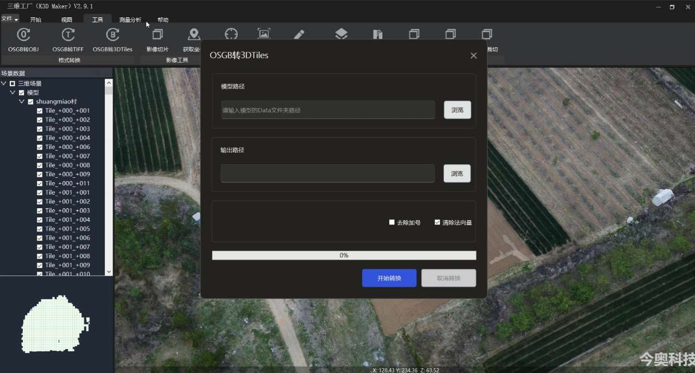Viewport: 695px width, 373px height.
Task: Click the 0% progress bar
Action: coord(343,255)
